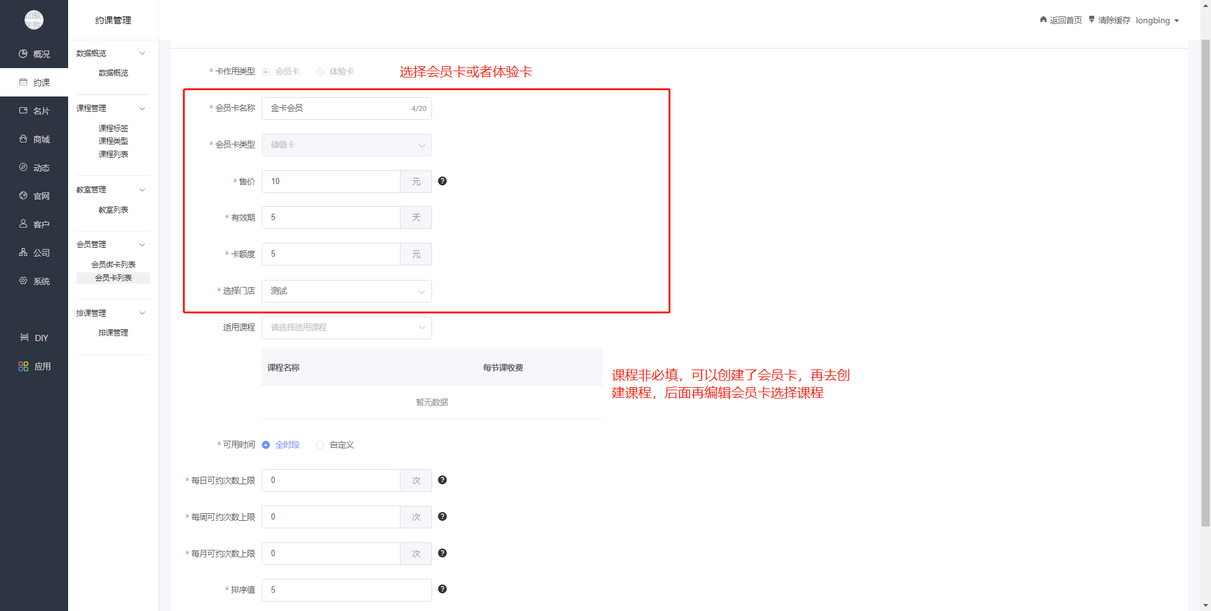Click the 卡额度 input field

pyautogui.click(x=331, y=254)
